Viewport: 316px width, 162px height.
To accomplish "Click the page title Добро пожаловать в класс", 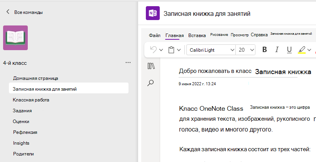I will (x=215, y=71).
